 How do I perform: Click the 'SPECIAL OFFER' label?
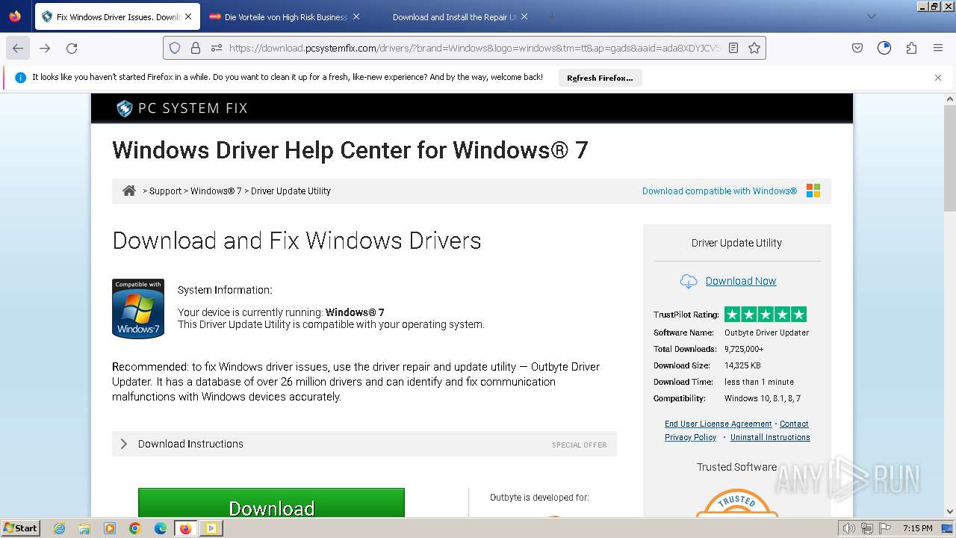[580, 445]
